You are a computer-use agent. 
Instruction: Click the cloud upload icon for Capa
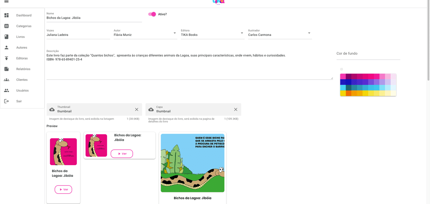(151, 109)
